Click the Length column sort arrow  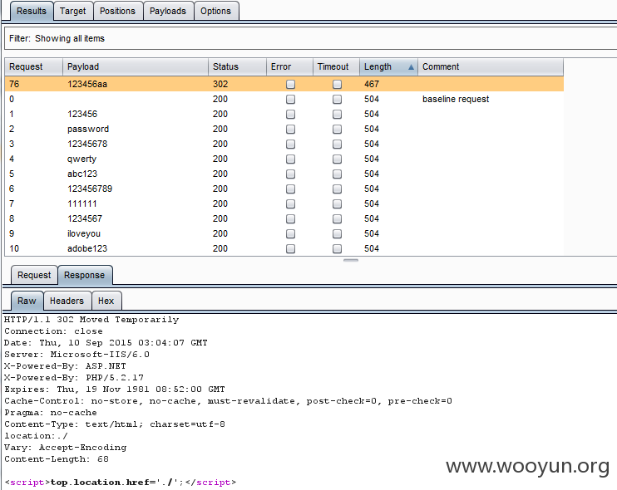coord(412,67)
